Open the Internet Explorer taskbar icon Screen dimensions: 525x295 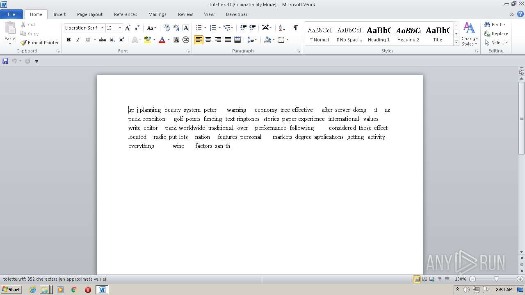click(33, 290)
